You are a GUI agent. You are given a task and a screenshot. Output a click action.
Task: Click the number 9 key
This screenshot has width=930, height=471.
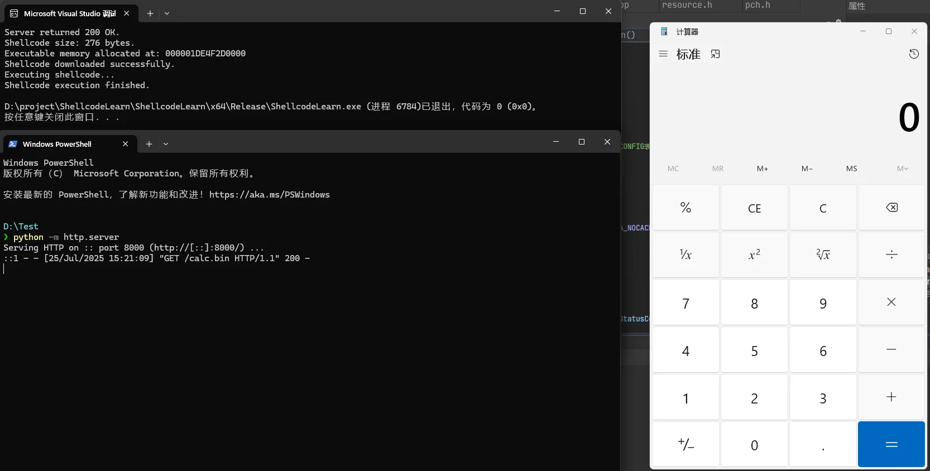(x=823, y=302)
